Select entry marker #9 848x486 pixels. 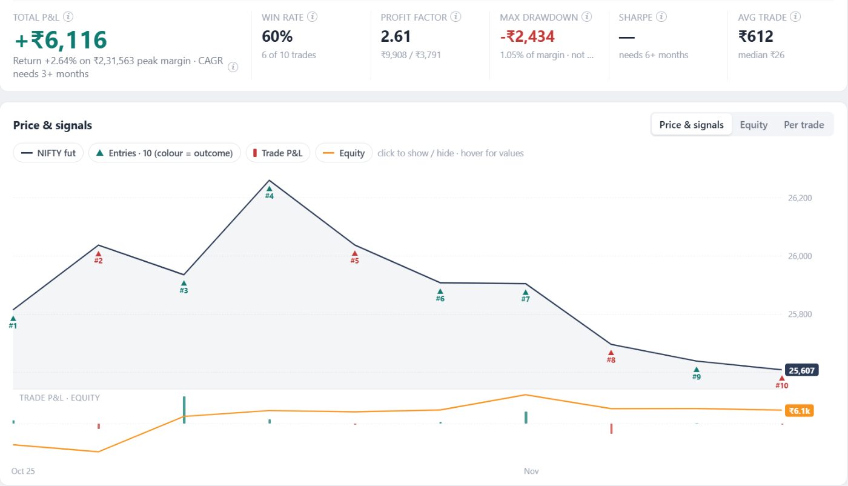[x=696, y=373]
